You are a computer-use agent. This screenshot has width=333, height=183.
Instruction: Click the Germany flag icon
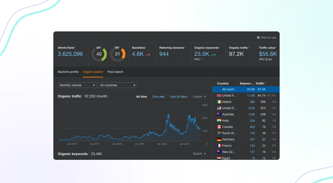click(219, 139)
